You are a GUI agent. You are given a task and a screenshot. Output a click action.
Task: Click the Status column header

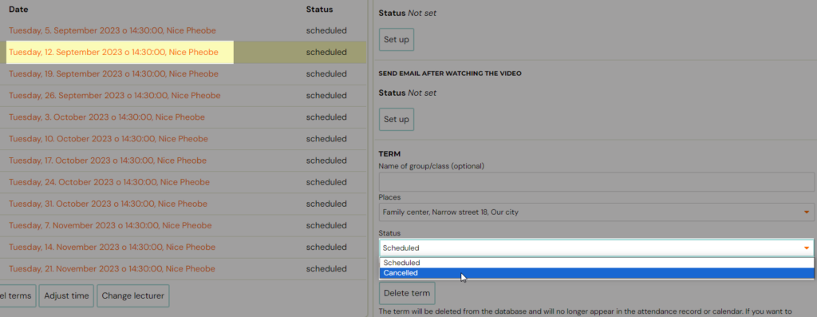pos(319,10)
